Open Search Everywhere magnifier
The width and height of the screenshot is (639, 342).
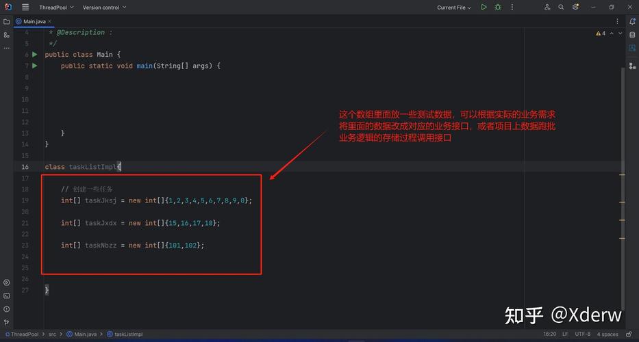[561, 7]
